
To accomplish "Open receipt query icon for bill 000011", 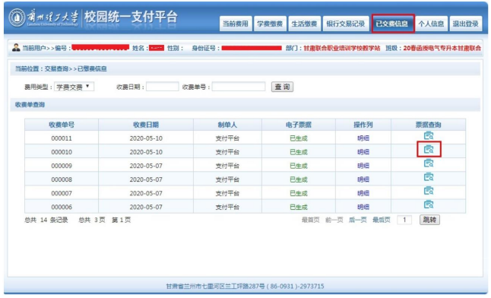I will [429, 135].
